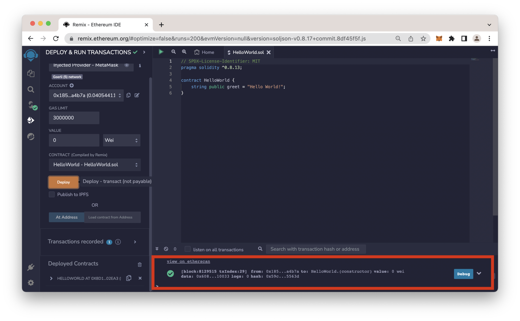
Task: Open the Plugin Manager in the sidebar
Action: 31,267
